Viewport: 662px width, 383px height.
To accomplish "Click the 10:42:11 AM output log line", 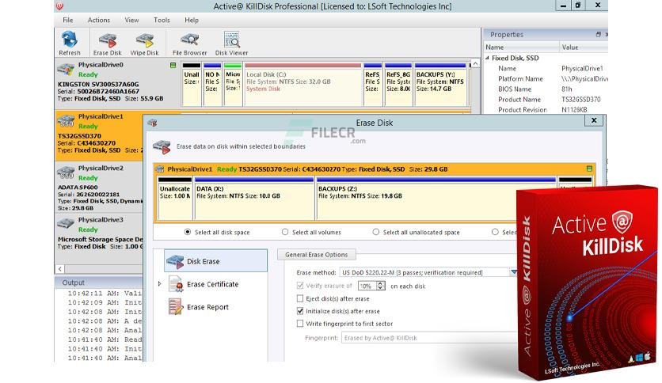I will coord(105,293).
